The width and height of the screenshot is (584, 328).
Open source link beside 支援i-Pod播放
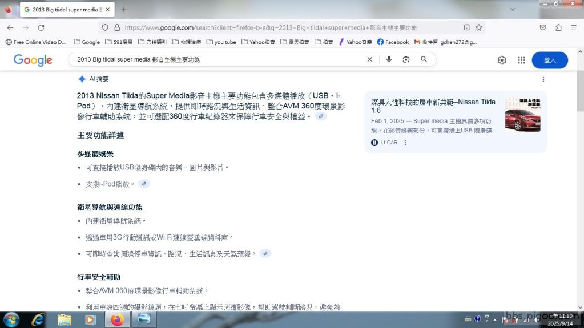coord(144,184)
